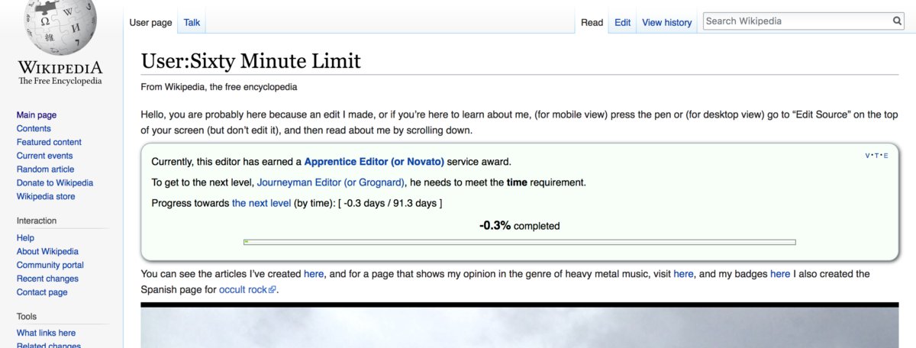Click the external link icon after occult rock
Viewport: 916px width, 348px height.
(x=272, y=291)
